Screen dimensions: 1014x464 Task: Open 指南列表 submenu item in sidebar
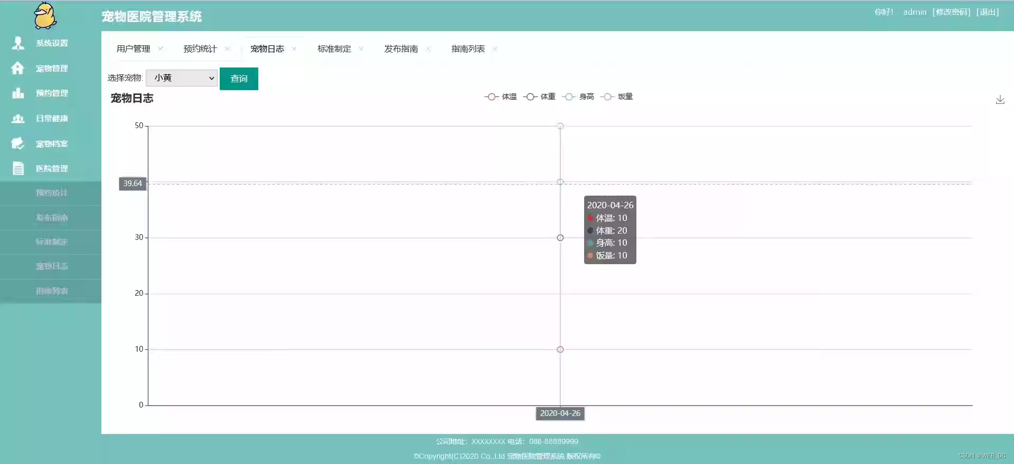51,291
